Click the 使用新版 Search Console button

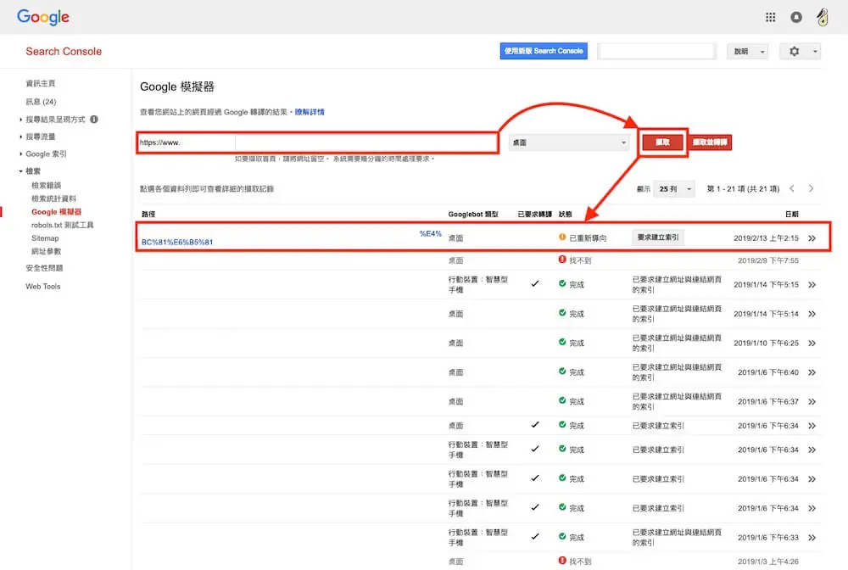(544, 51)
